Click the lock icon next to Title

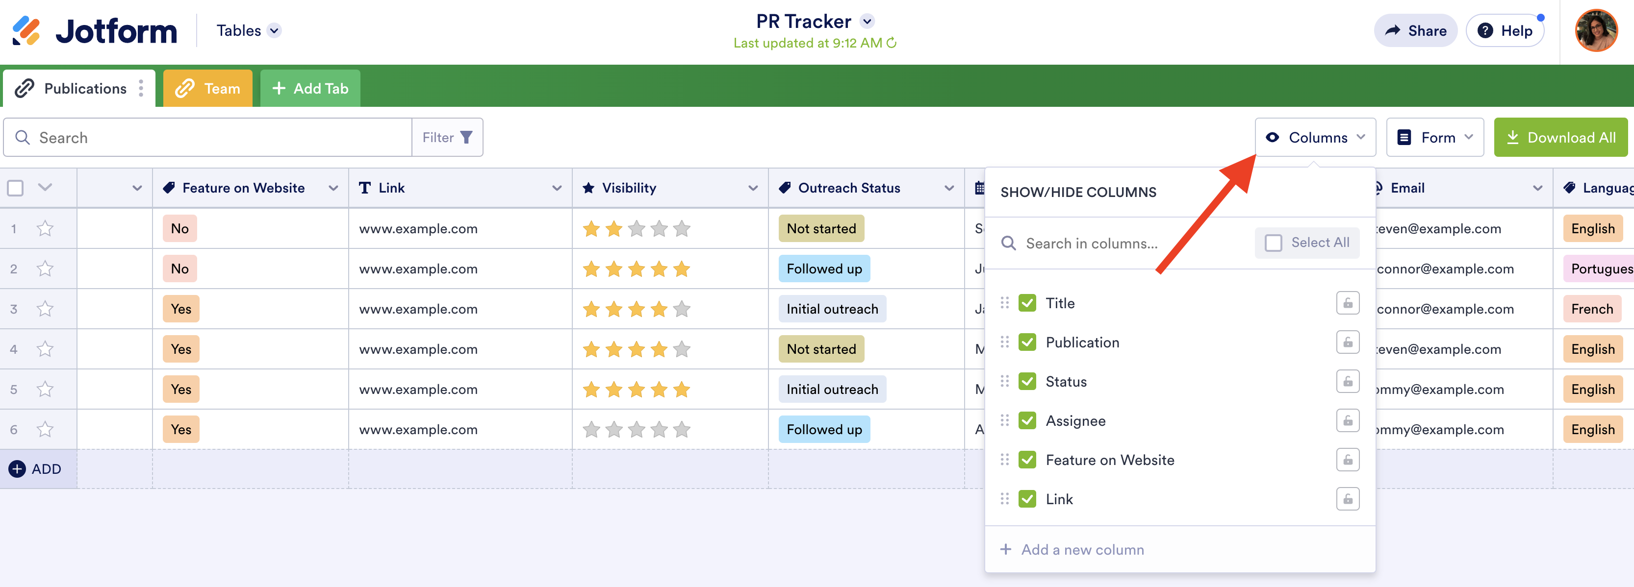pos(1347,303)
